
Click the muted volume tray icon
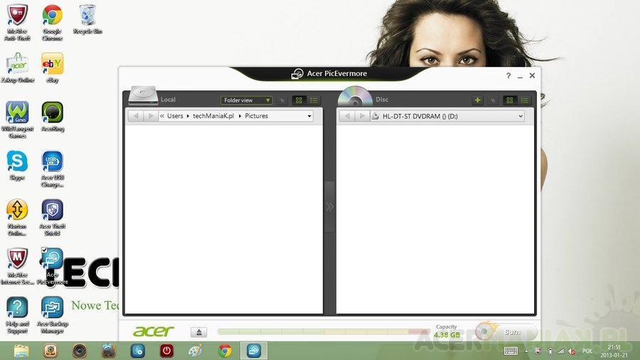pyautogui.click(x=572, y=351)
